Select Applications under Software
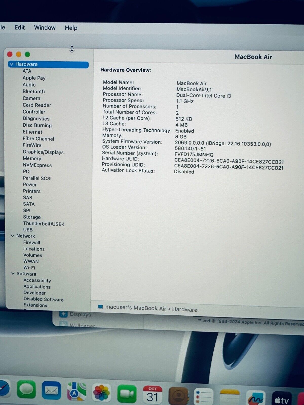Viewport: 304px width, 405px height. (37, 287)
